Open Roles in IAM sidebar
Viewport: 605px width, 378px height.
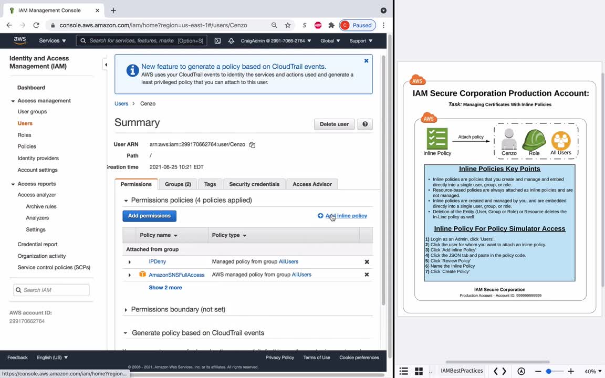(24, 135)
